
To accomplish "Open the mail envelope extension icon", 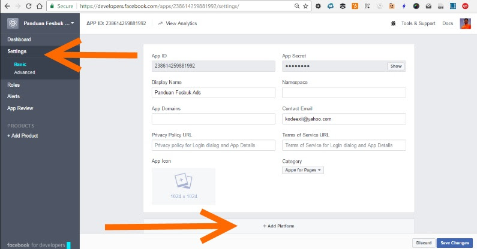I will click(x=428, y=6).
